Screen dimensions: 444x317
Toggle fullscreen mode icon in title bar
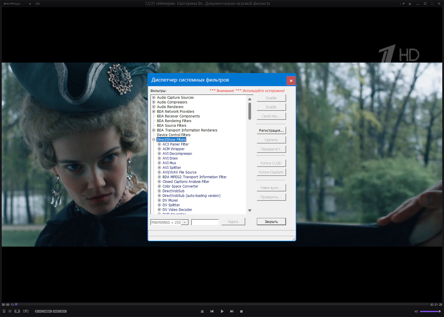pos(432,4)
